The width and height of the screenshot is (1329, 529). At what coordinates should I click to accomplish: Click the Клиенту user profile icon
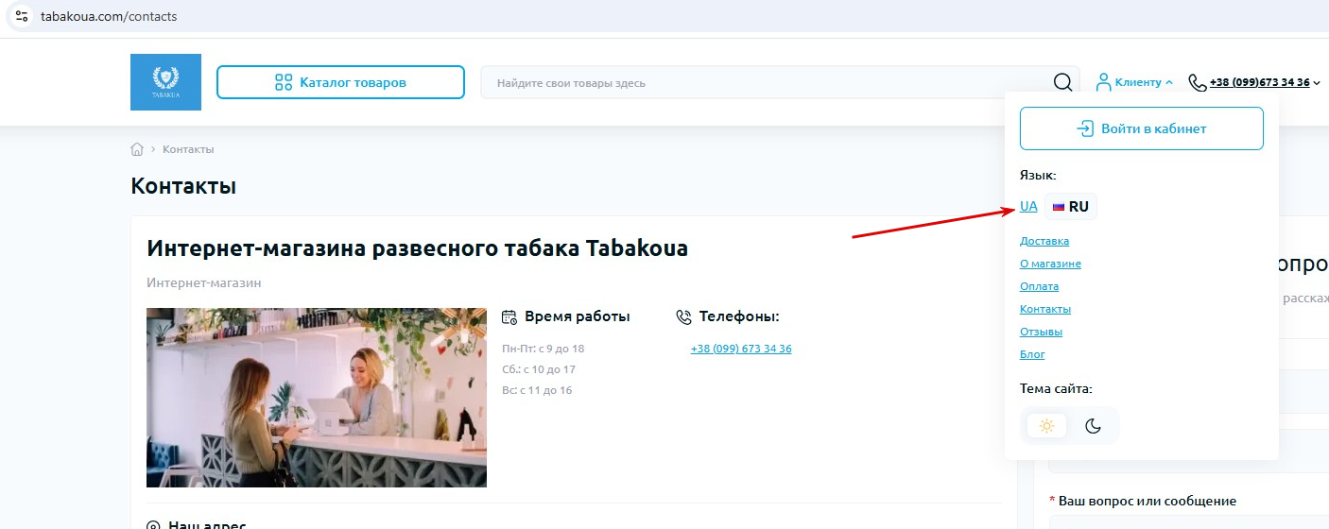tap(1102, 82)
